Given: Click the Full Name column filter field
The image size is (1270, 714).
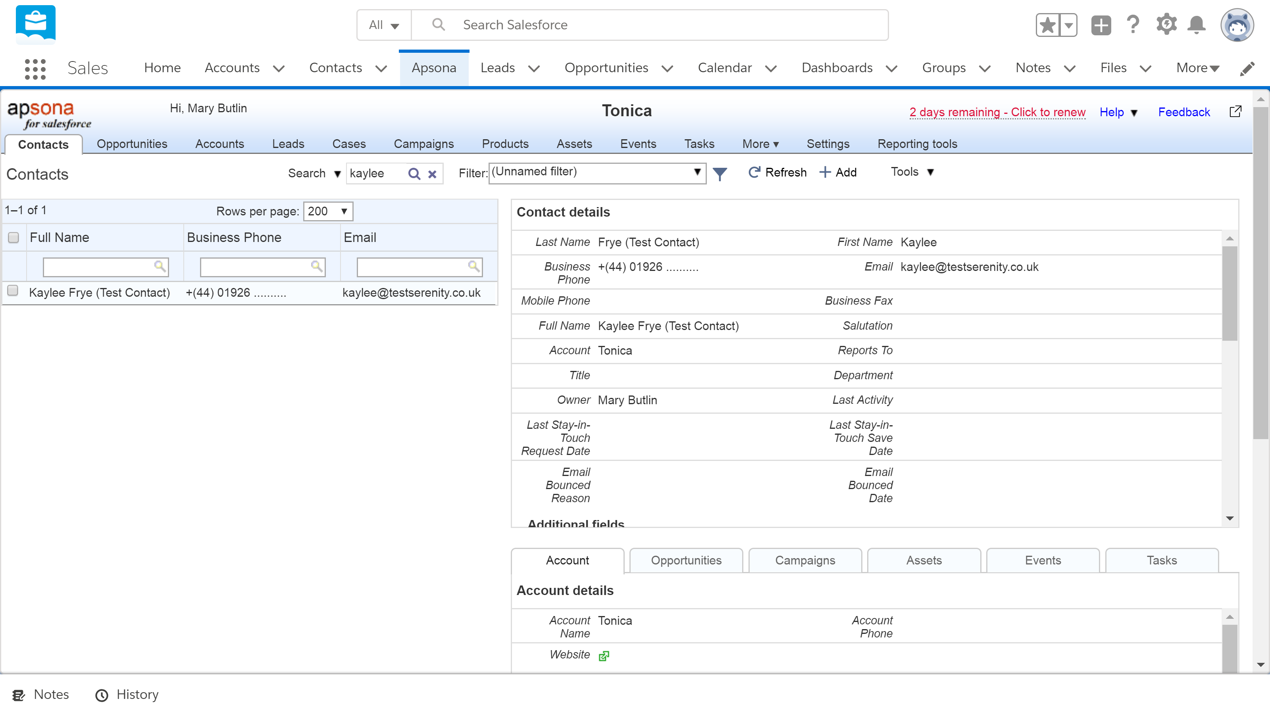Looking at the screenshot, I should click(x=106, y=267).
